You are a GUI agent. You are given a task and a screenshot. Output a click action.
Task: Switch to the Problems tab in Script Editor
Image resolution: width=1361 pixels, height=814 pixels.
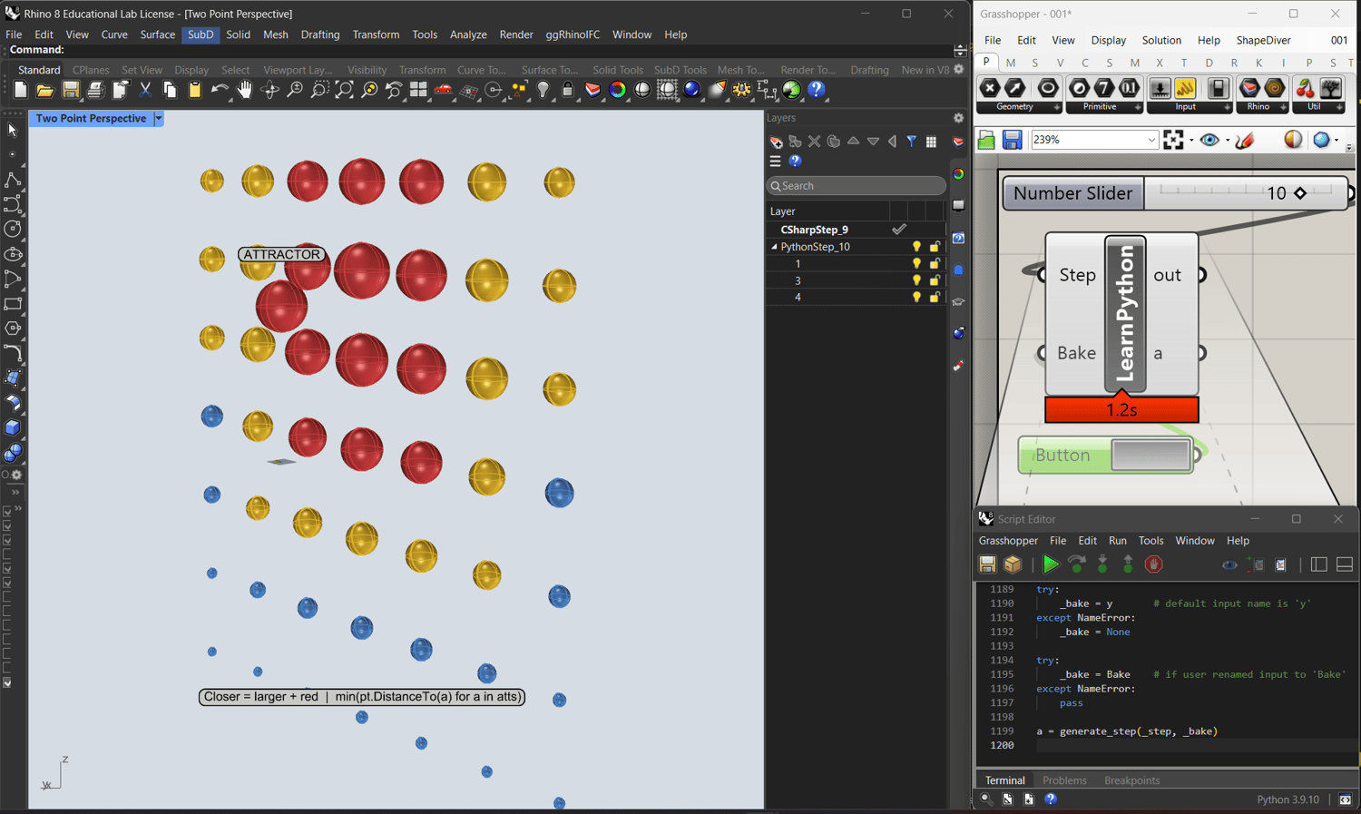(1063, 780)
